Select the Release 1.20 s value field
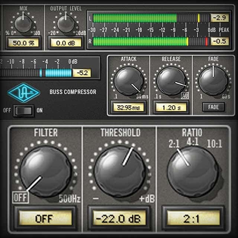Image resolution: width=238 pixels, height=238 pixels. 171,107
